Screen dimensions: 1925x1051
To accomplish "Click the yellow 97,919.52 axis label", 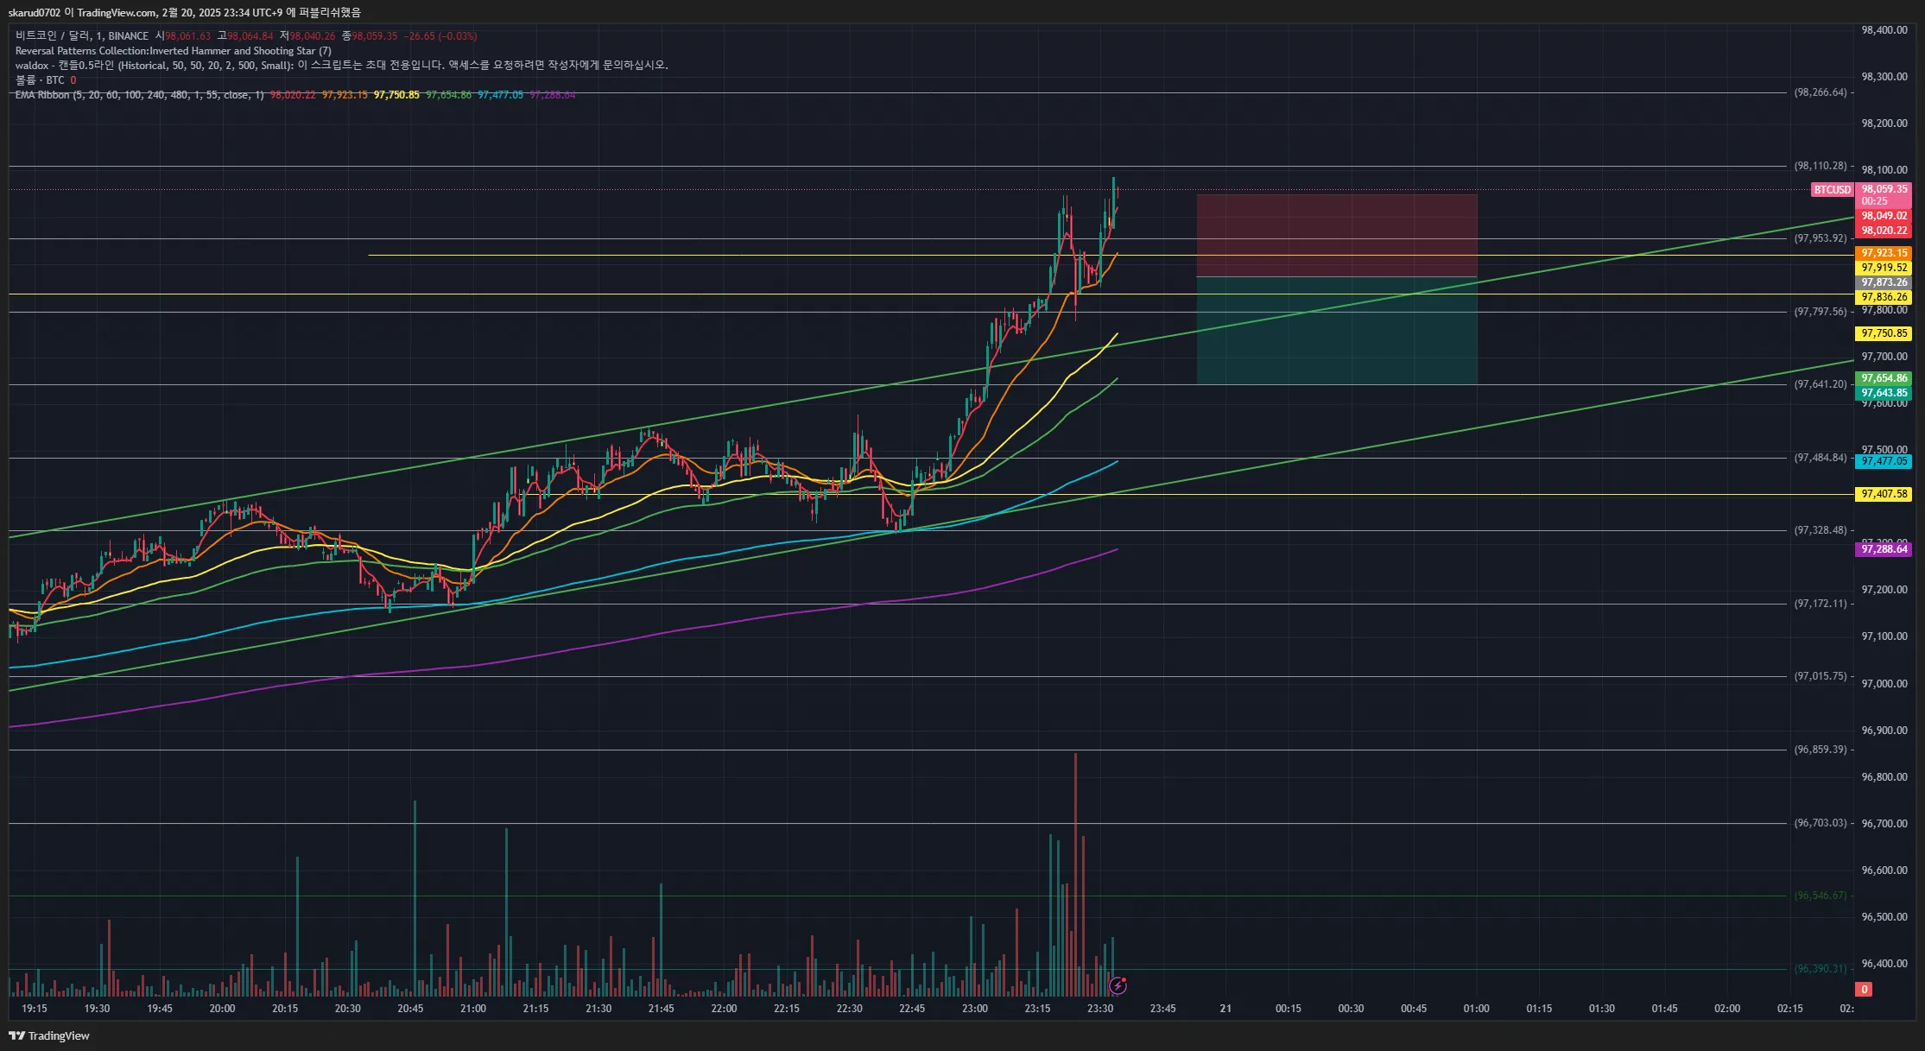I will tap(1884, 268).
